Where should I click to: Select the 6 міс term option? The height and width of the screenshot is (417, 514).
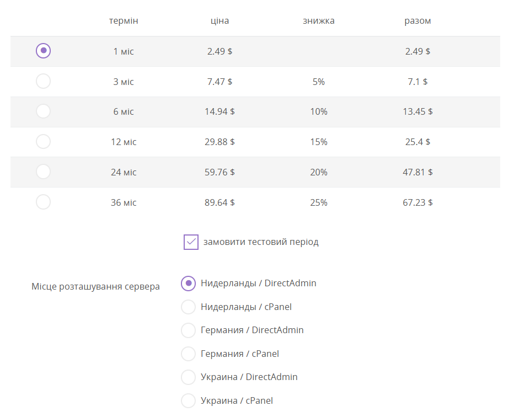pos(43,111)
